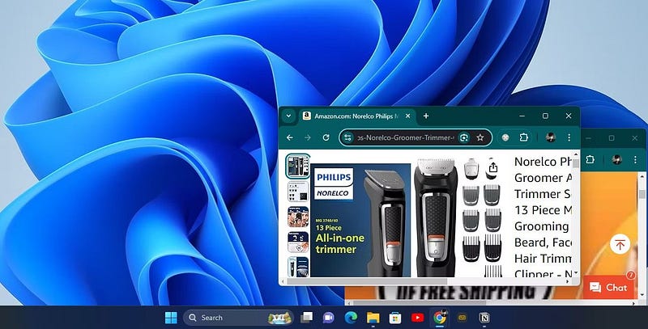Open profile avatar in background Chrome window

[x=616, y=159]
